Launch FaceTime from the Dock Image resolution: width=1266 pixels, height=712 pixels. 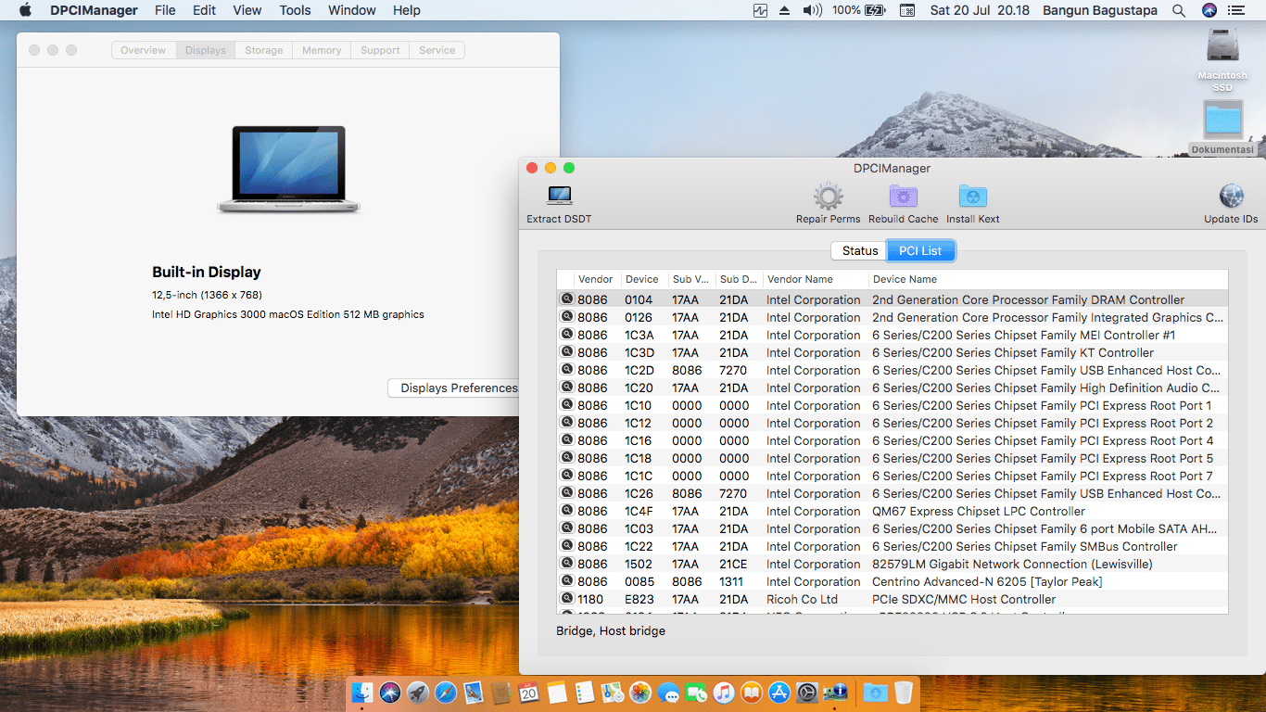(696, 692)
